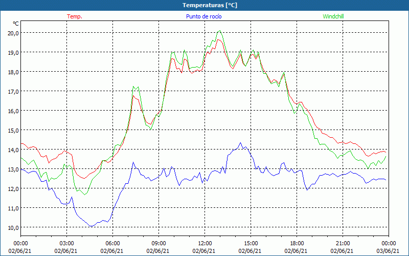This screenshot has height=256, width=409.
Task: Click the chart title "Temperaturas [°C]"
Action: tap(210, 5)
